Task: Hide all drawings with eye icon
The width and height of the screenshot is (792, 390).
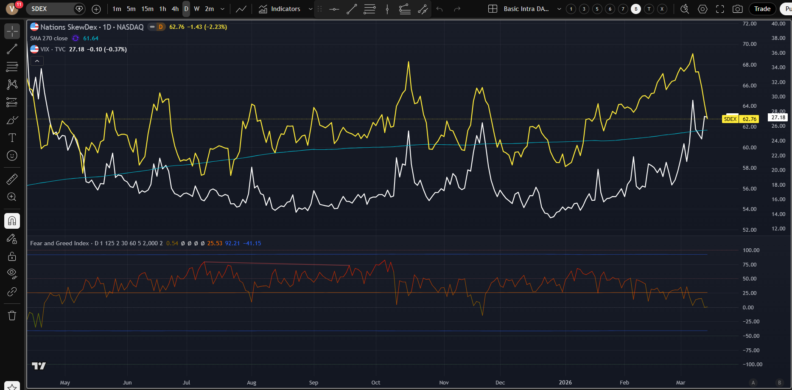Action: (12, 273)
